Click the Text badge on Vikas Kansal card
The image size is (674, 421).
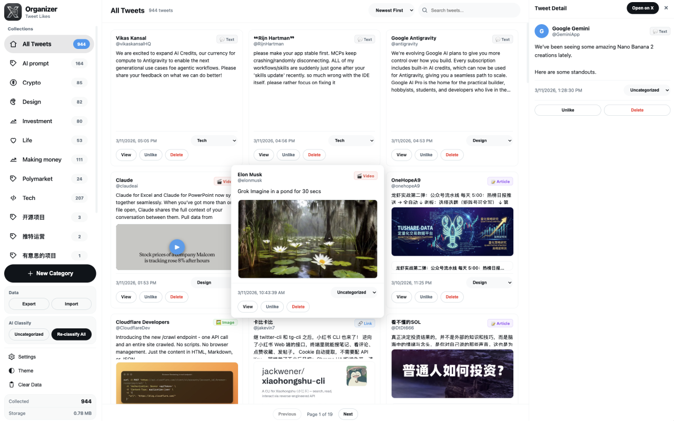click(227, 39)
